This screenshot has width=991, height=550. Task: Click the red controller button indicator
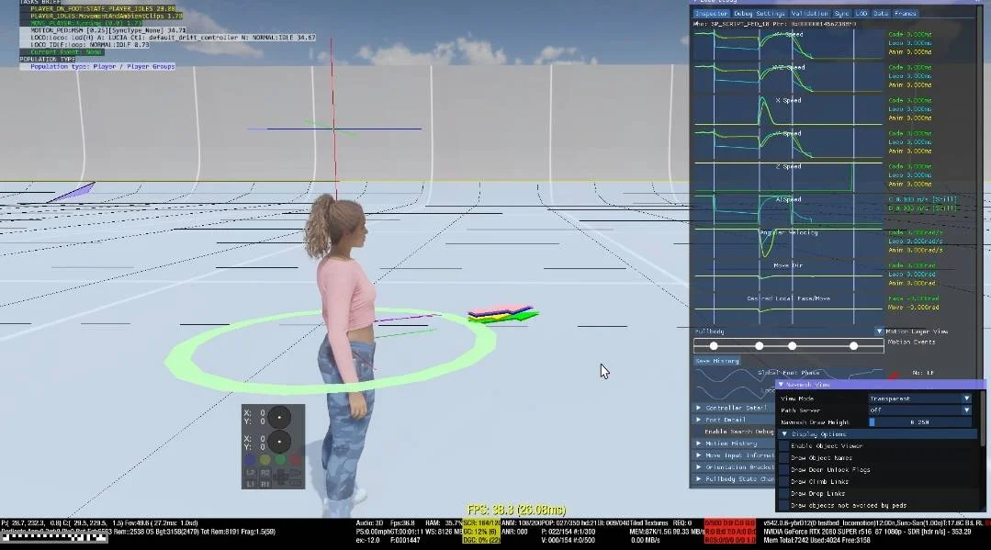(296, 460)
